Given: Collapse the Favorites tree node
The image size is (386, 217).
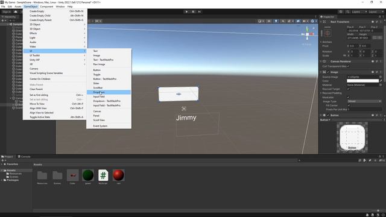Looking at the screenshot, I should coord(2,164).
